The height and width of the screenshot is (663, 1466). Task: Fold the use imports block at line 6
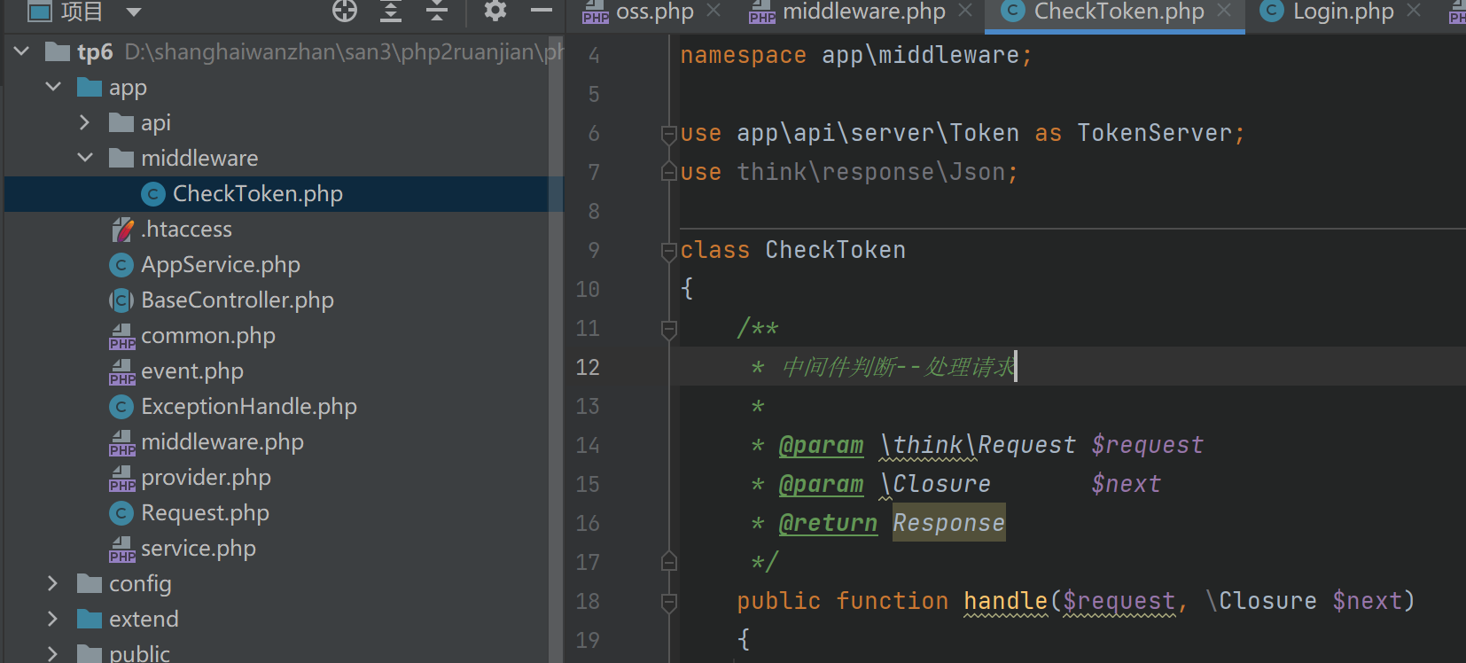click(669, 134)
